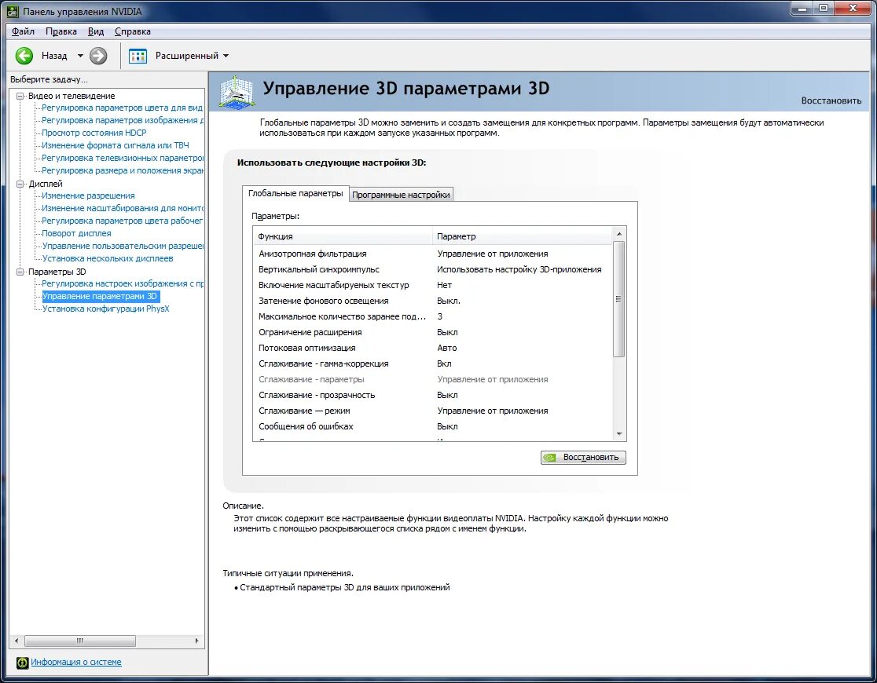Screen dimensions: 877x683
Task: Open Поворот дисплея task
Action: pos(76,234)
